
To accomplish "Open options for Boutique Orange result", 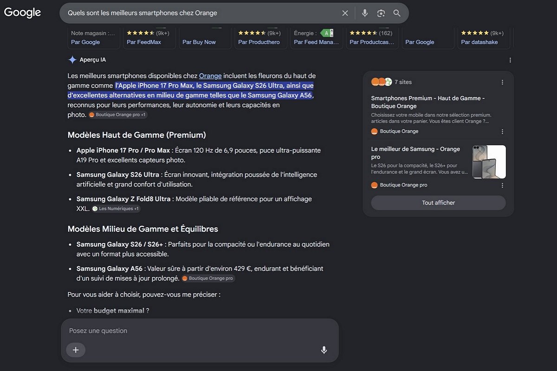I will [x=502, y=131].
